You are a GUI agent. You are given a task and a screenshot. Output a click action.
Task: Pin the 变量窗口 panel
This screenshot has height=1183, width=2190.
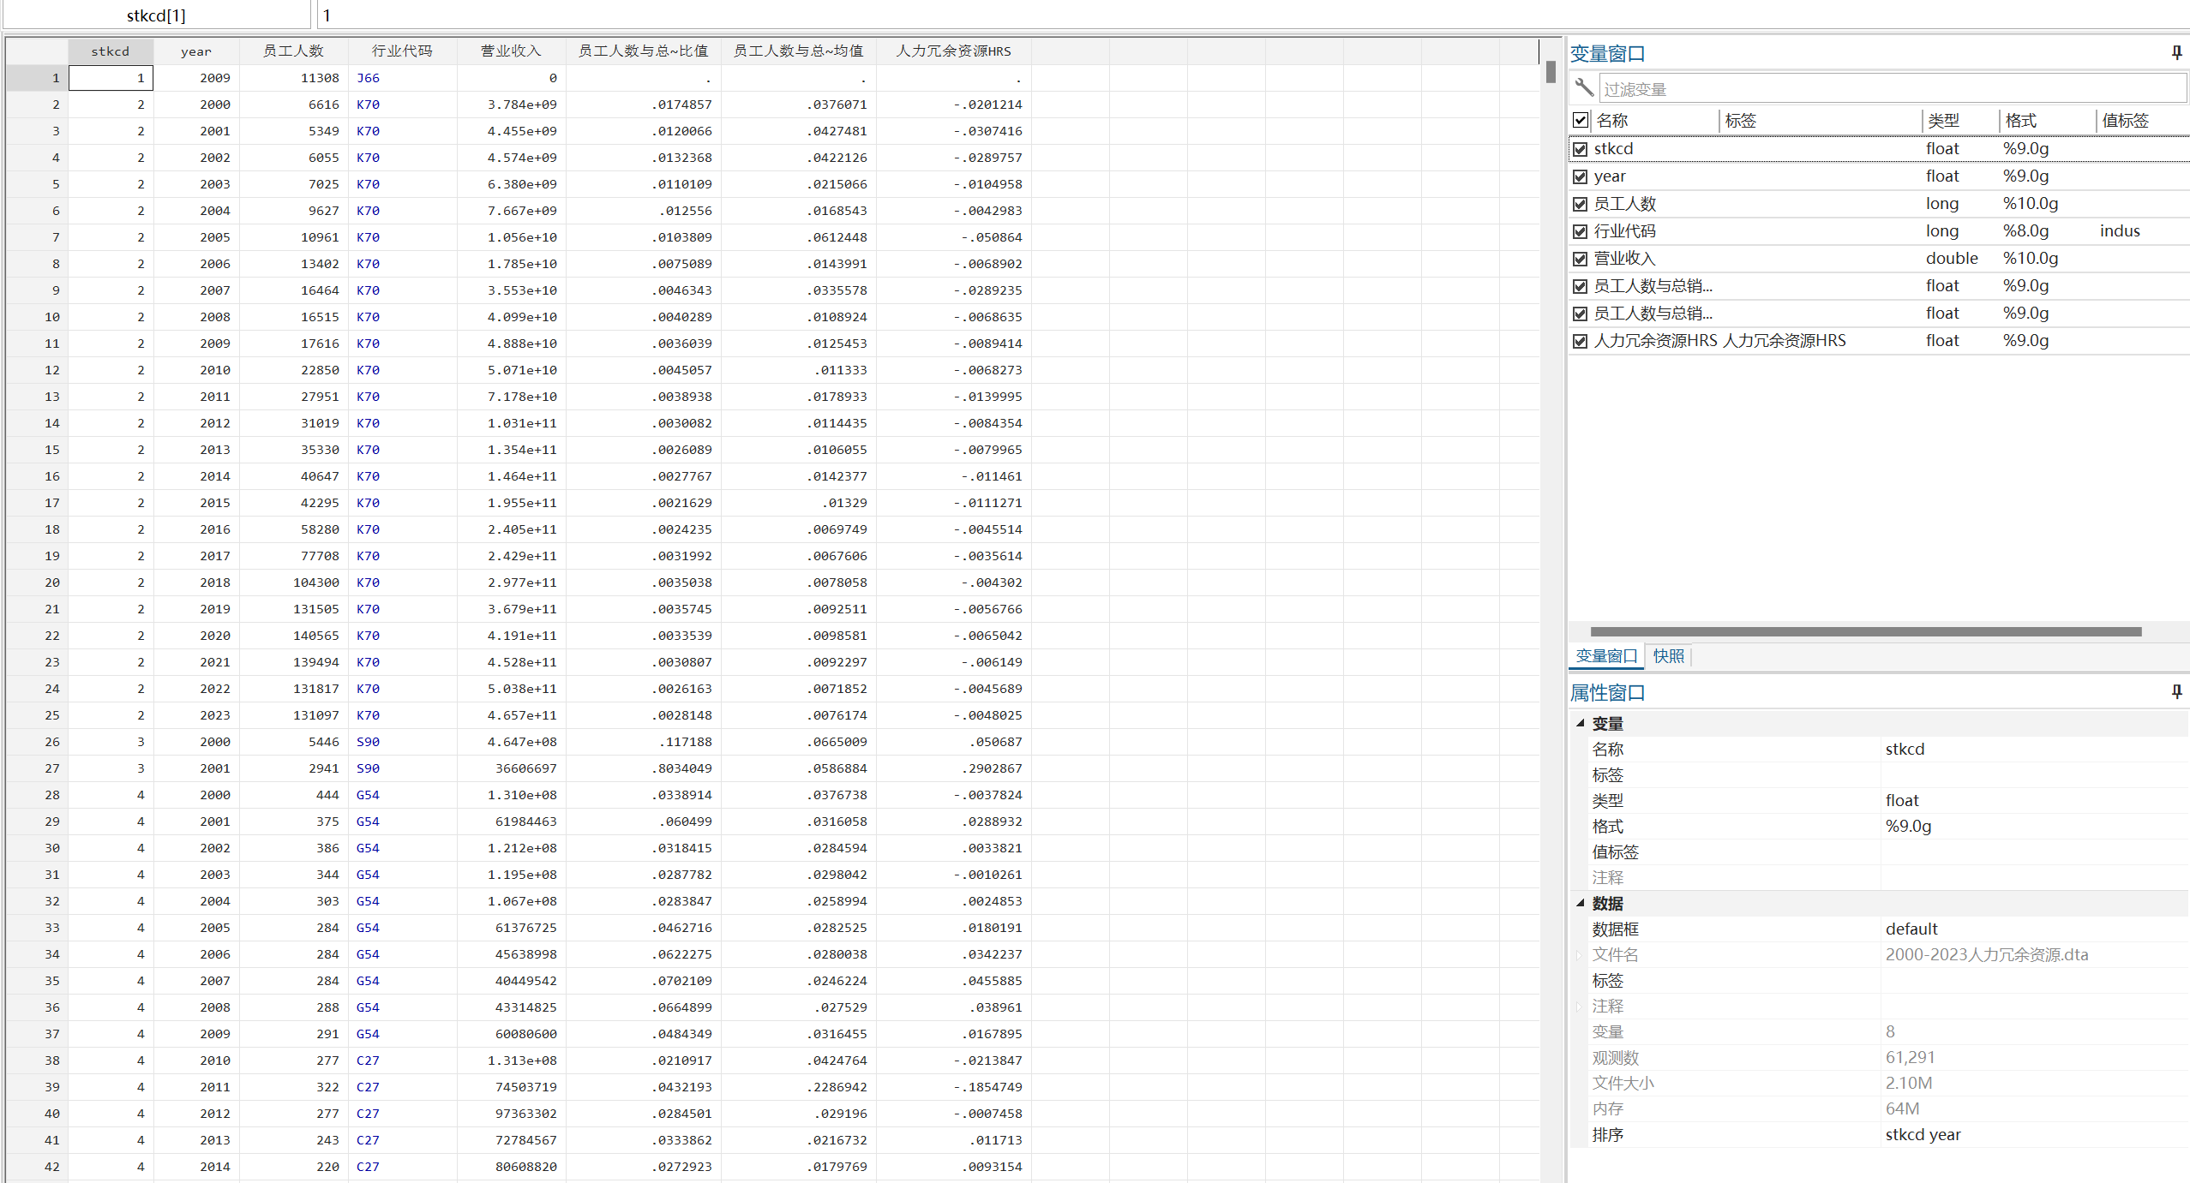[x=2175, y=53]
